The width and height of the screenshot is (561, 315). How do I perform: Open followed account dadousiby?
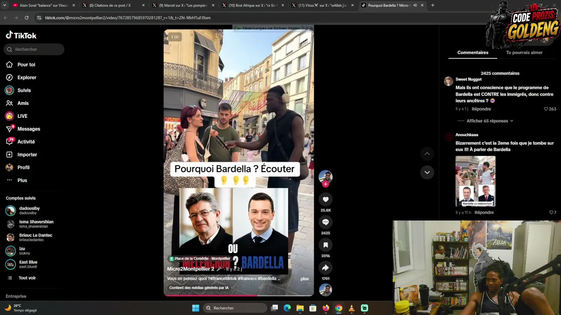(x=29, y=210)
